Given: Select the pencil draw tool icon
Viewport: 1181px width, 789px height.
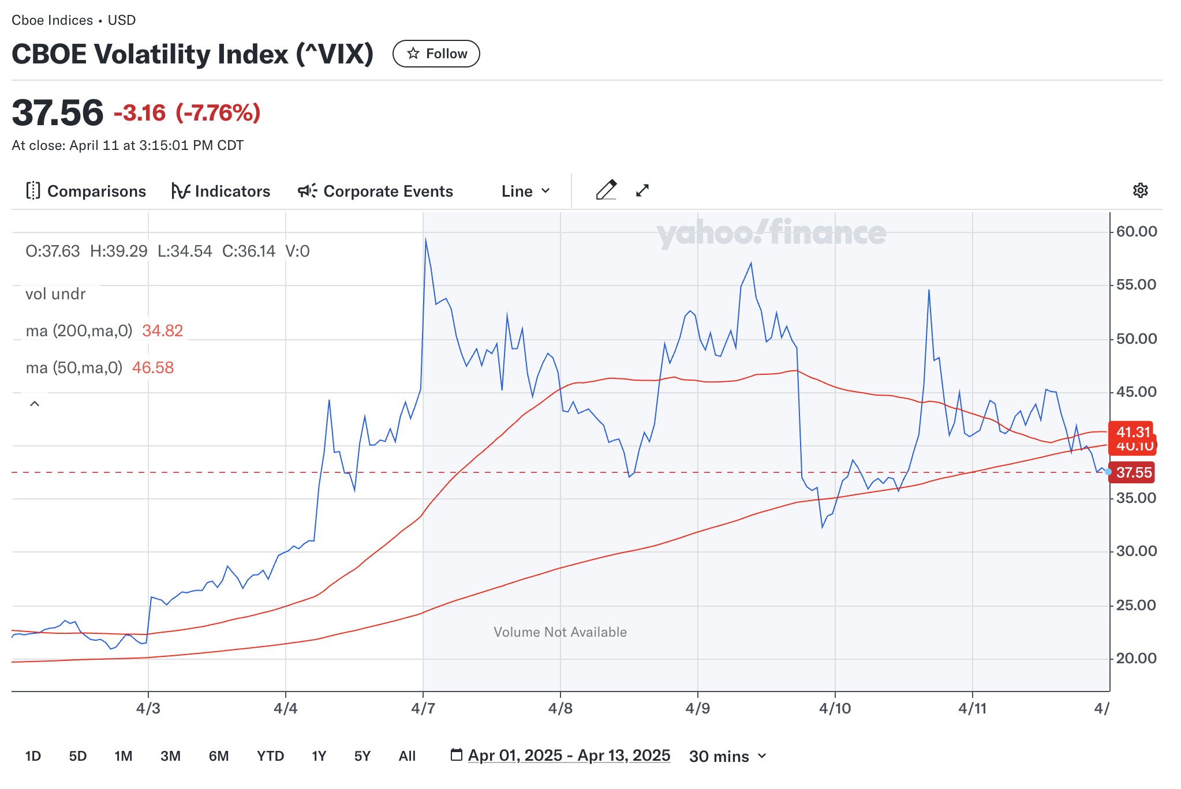Looking at the screenshot, I should coord(606,190).
